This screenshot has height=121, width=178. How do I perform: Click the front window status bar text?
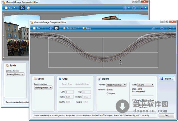pos(92,115)
